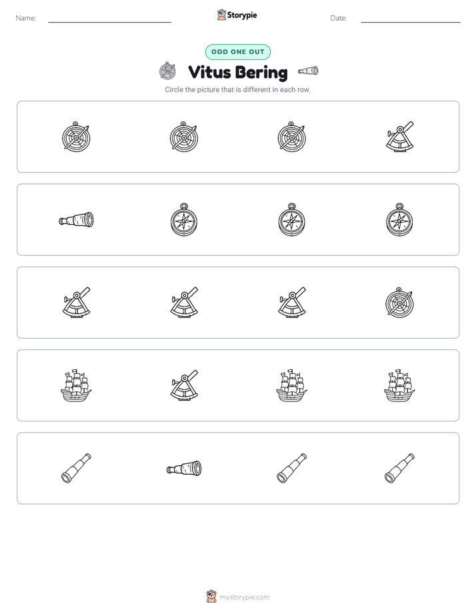Click the Storypie logo at top
This screenshot has height=616, width=476.
click(x=237, y=15)
